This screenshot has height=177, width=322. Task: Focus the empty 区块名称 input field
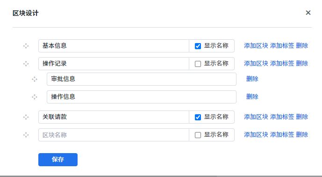click(x=114, y=135)
